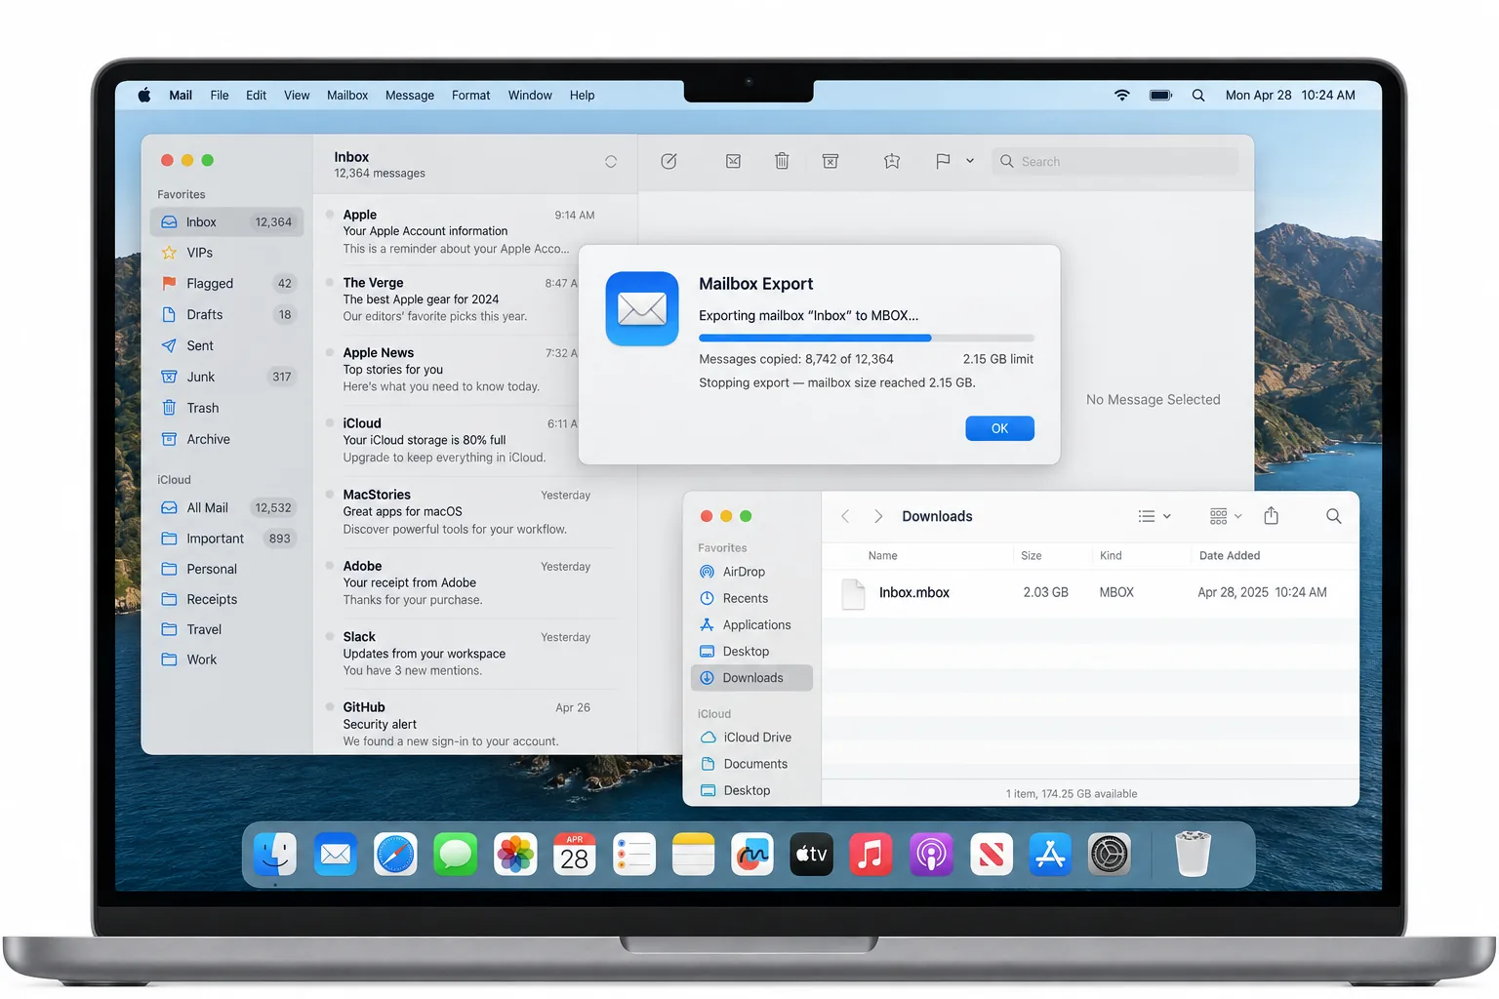
Task: Open the Mailbox menu in menu bar
Action: click(x=347, y=96)
